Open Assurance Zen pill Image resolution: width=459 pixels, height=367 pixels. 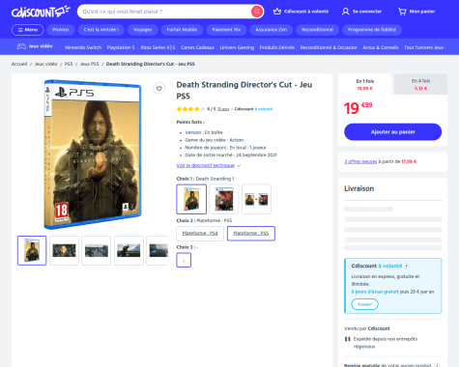click(272, 30)
